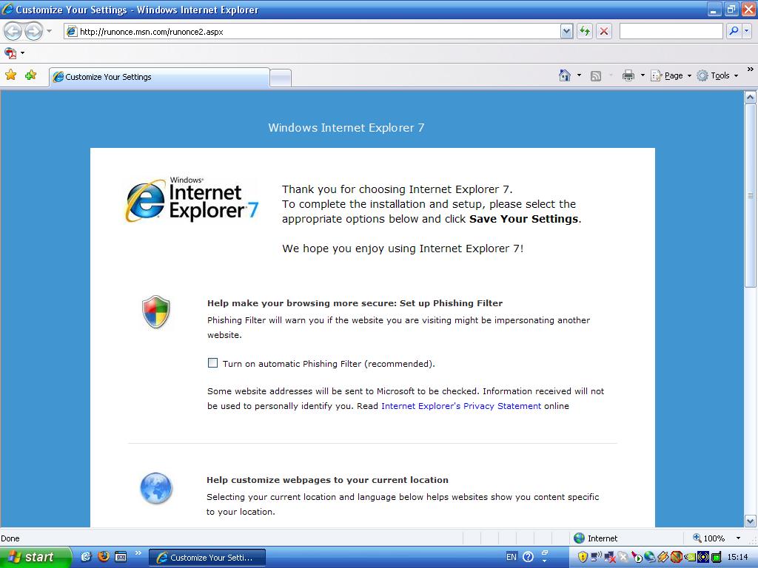Open the Recent Pages dropdown arrow

(50, 31)
